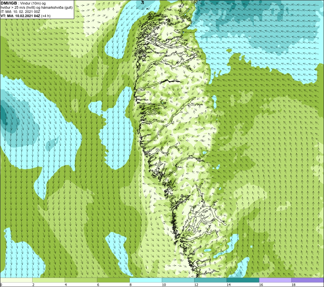Click the 8–10 m/s light cyan legend swatch

pos(146,280)
